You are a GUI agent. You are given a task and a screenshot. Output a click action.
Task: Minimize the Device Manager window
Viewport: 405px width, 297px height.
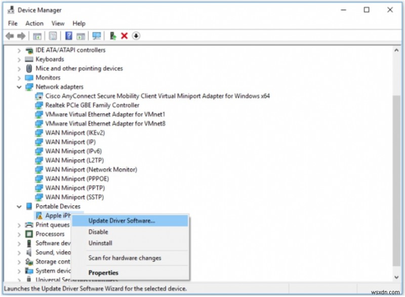pos(344,10)
